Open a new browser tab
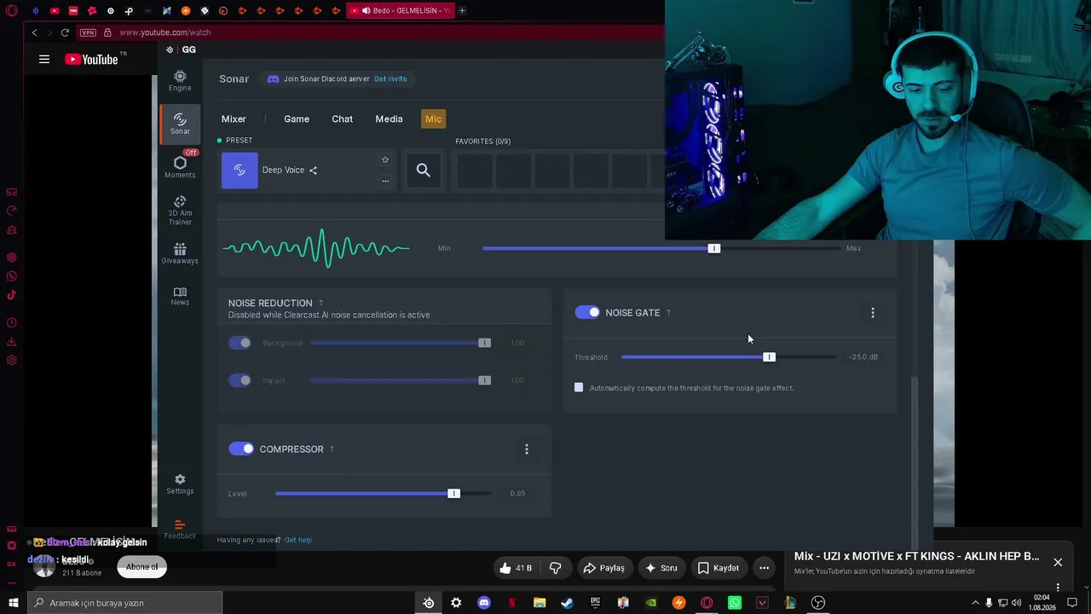The image size is (1091, 614). [x=462, y=11]
